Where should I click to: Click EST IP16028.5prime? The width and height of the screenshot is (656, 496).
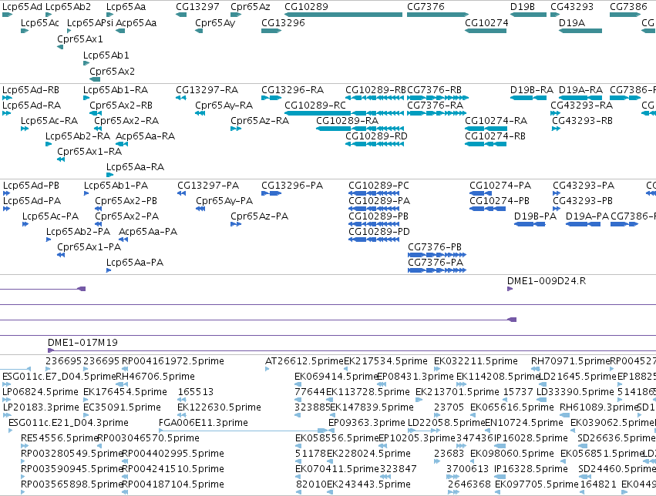(531, 438)
